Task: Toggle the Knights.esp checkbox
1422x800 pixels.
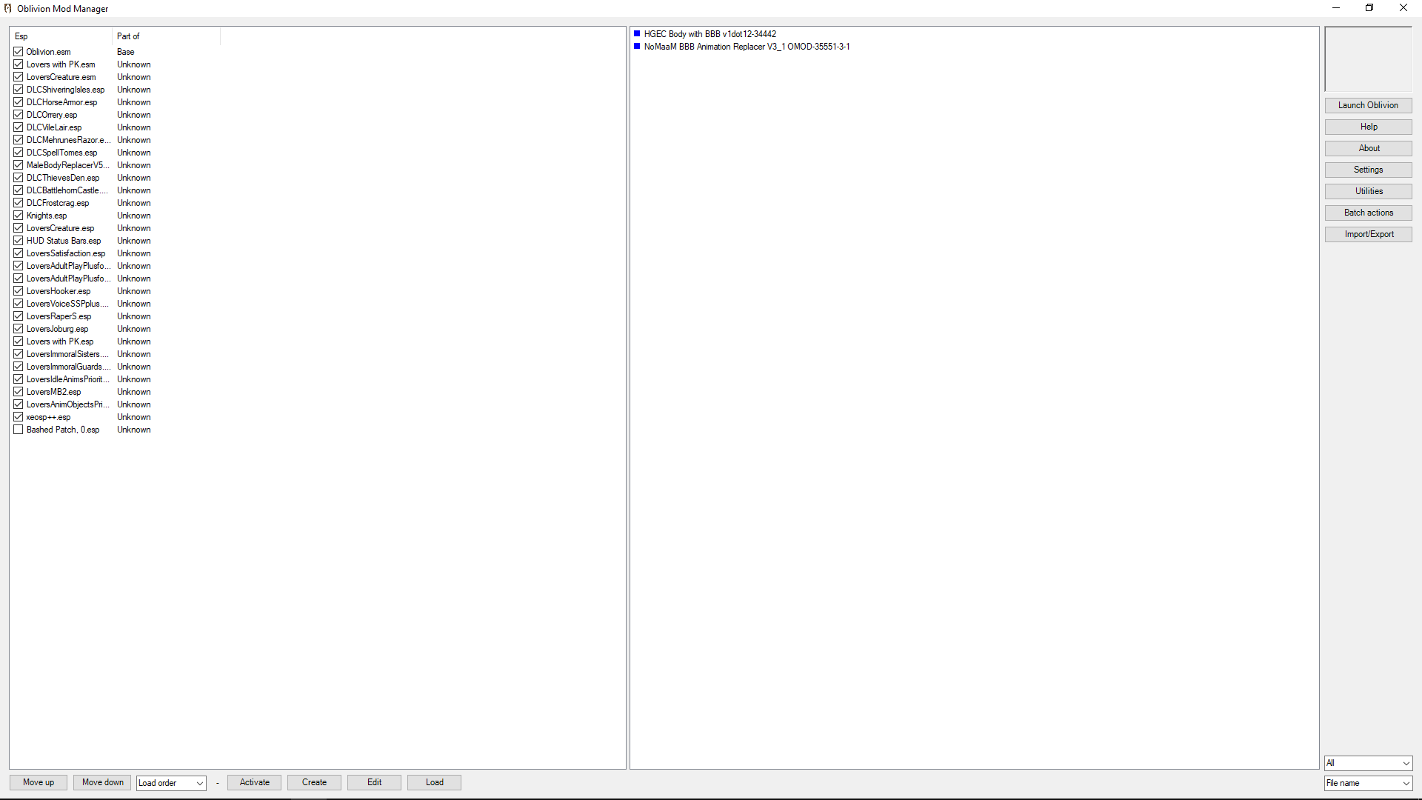Action: click(19, 216)
